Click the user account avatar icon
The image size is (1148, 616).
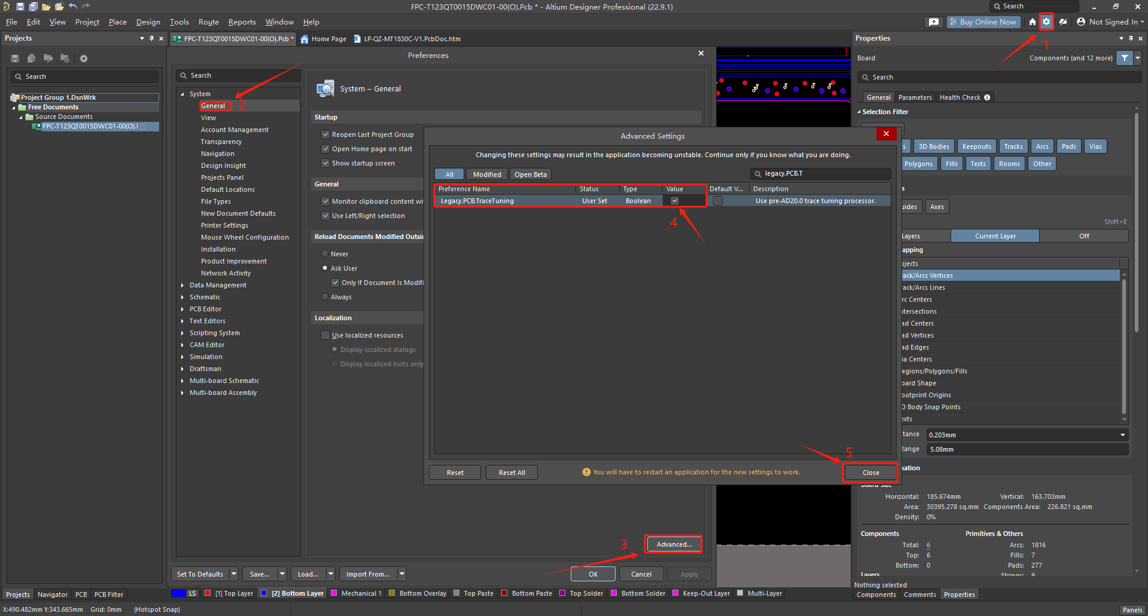click(x=1081, y=22)
